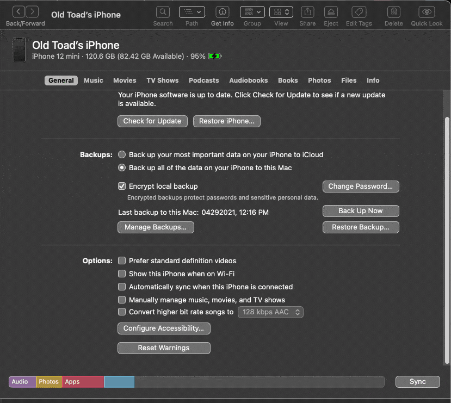Viewport: 451px width, 403px height.
Task: Uncheck Encrypt local backup
Action: click(x=122, y=186)
